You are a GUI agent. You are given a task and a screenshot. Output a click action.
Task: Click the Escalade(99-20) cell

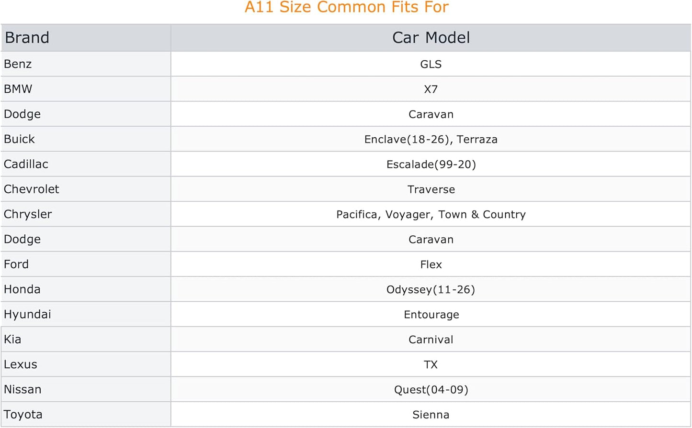pos(431,164)
